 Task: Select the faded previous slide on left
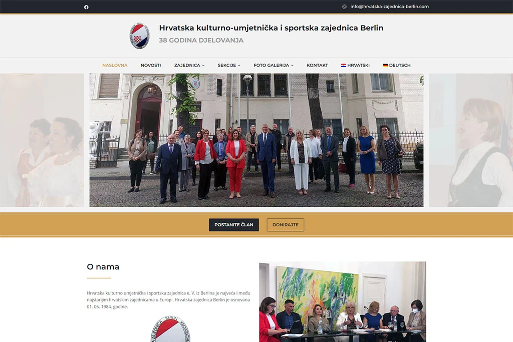coord(42,140)
